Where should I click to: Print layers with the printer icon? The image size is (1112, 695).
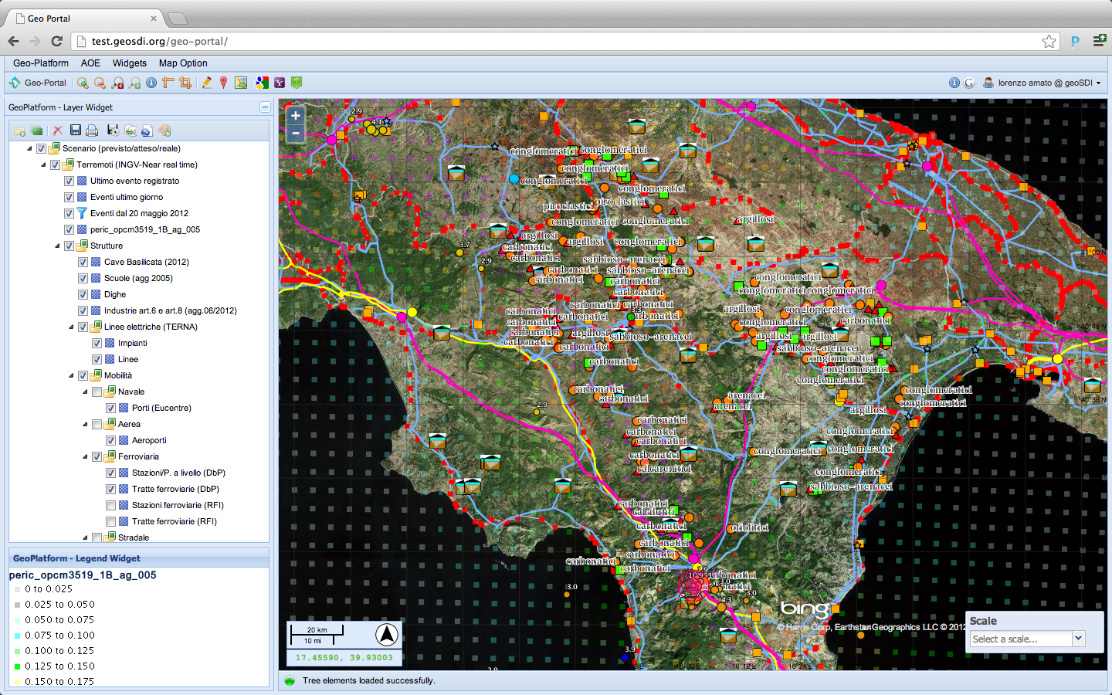[92, 131]
